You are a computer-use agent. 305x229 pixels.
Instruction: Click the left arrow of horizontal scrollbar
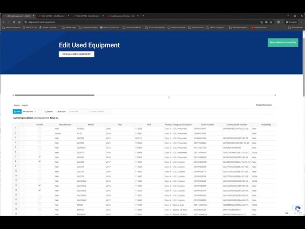pos(13,95)
